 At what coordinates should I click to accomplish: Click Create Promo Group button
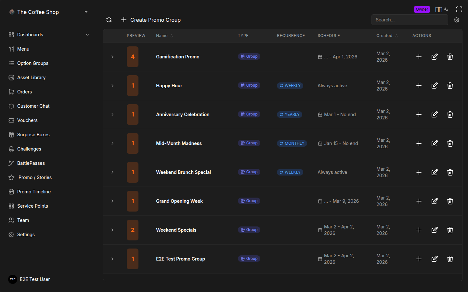[151, 20]
